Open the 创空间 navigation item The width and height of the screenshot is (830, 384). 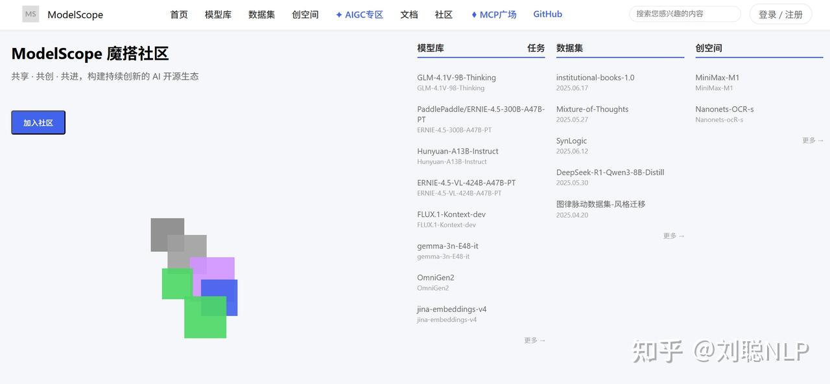(305, 14)
